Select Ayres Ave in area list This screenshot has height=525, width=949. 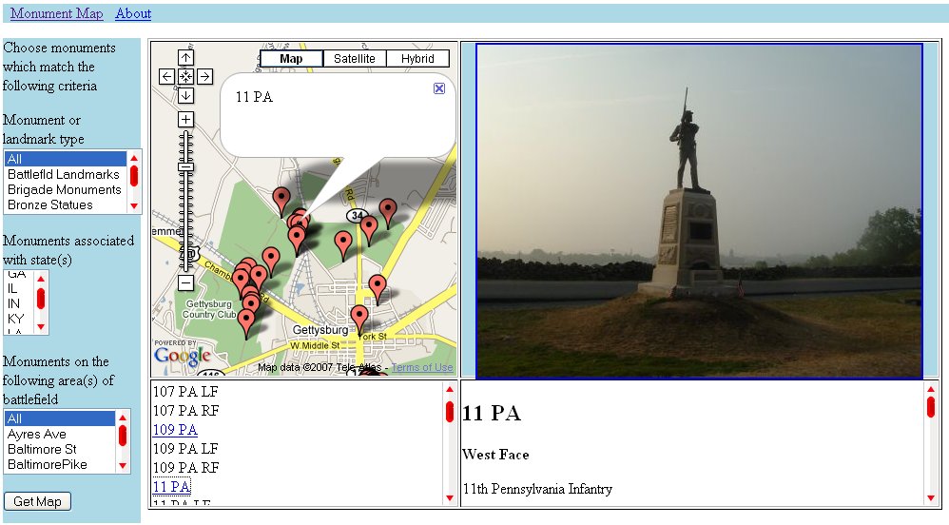pyautogui.click(x=60, y=434)
